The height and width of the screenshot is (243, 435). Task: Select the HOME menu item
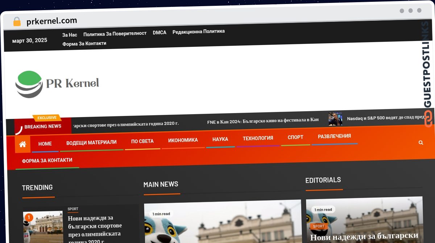coord(45,144)
